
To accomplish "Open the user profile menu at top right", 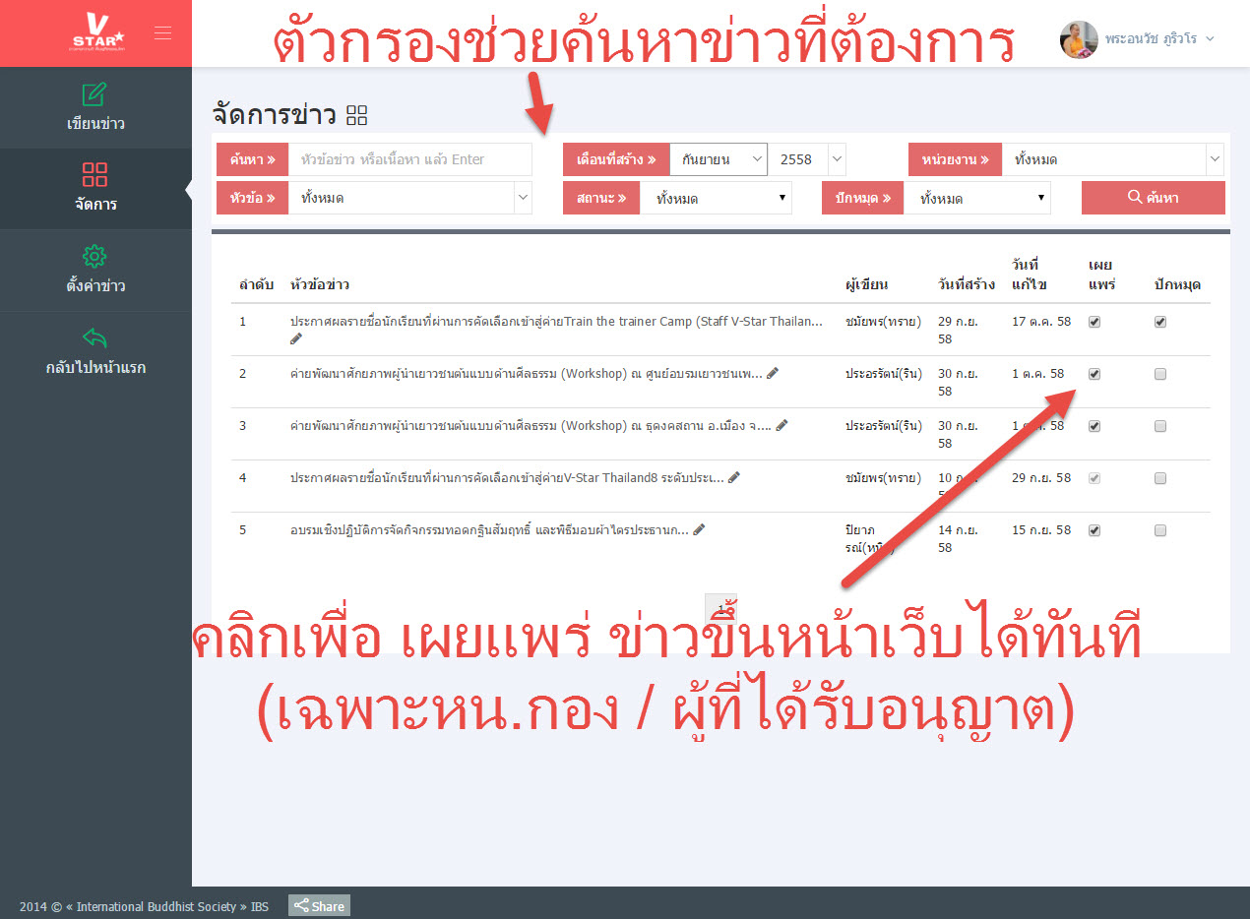I will click(1138, 39).
